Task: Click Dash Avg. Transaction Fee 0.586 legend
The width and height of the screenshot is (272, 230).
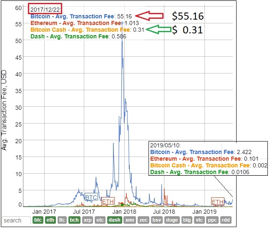Action: point(78,36)
